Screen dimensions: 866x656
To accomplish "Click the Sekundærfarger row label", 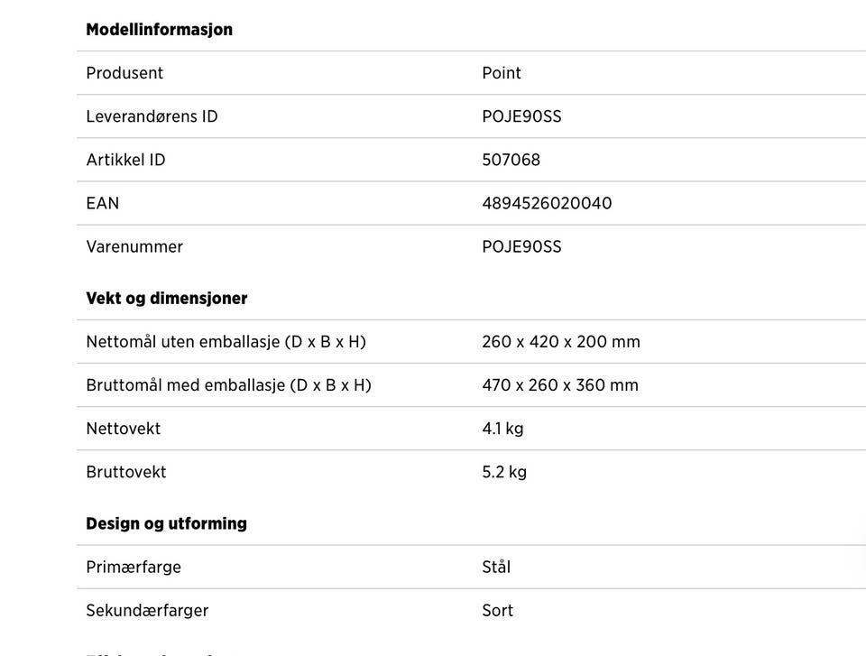I will click(147, 611).
